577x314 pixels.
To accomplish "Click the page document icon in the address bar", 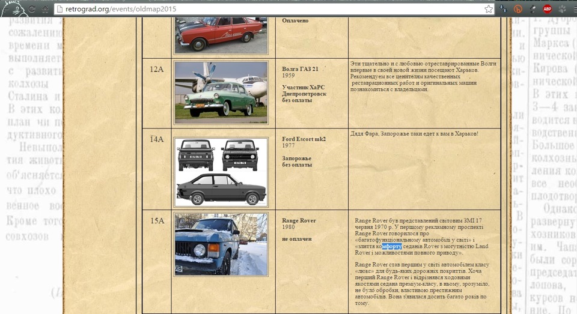I will tap(60, 9).
